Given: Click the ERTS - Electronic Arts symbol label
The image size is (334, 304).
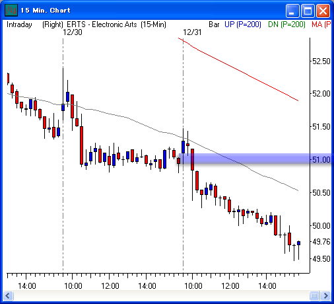Looking at the screenshot, I should point(102,24).
